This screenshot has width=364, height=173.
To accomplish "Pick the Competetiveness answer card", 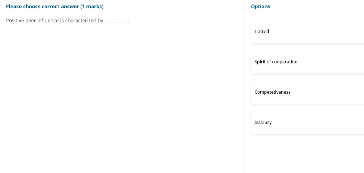I will click(x=307, y=92).
